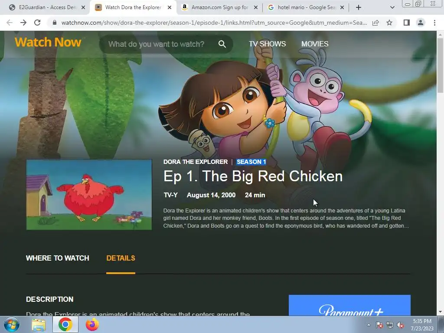
Task: Click the 'August 14, 2000' air date
Action: (x=211, y=195)
